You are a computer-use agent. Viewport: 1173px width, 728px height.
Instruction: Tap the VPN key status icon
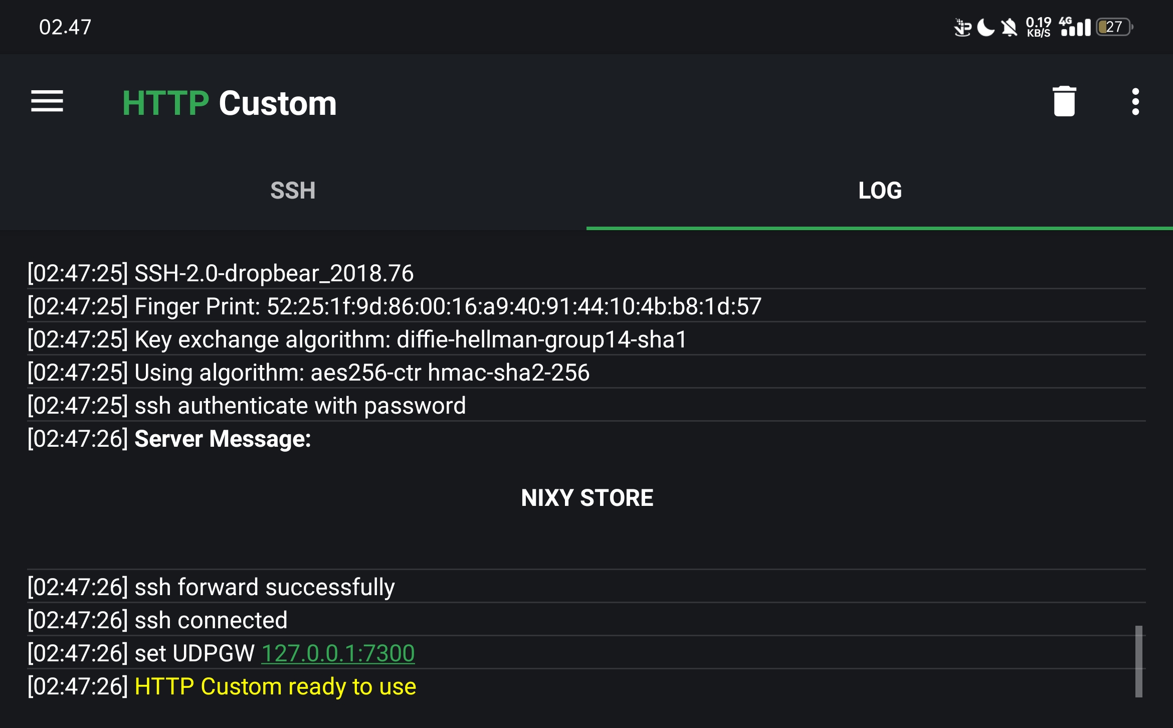coord(962,27)
